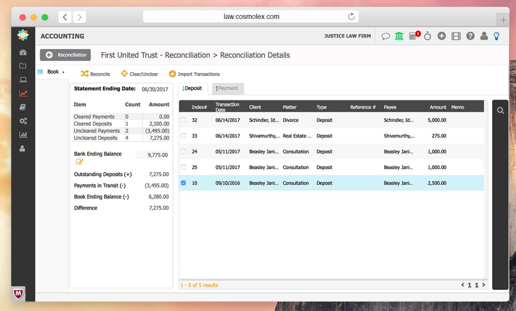This screenshot has width=516, height=311.
Task: Click Import Transactions
Action: 194,74
